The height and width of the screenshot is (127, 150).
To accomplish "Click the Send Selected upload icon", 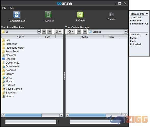I will [x=17, y=15].
